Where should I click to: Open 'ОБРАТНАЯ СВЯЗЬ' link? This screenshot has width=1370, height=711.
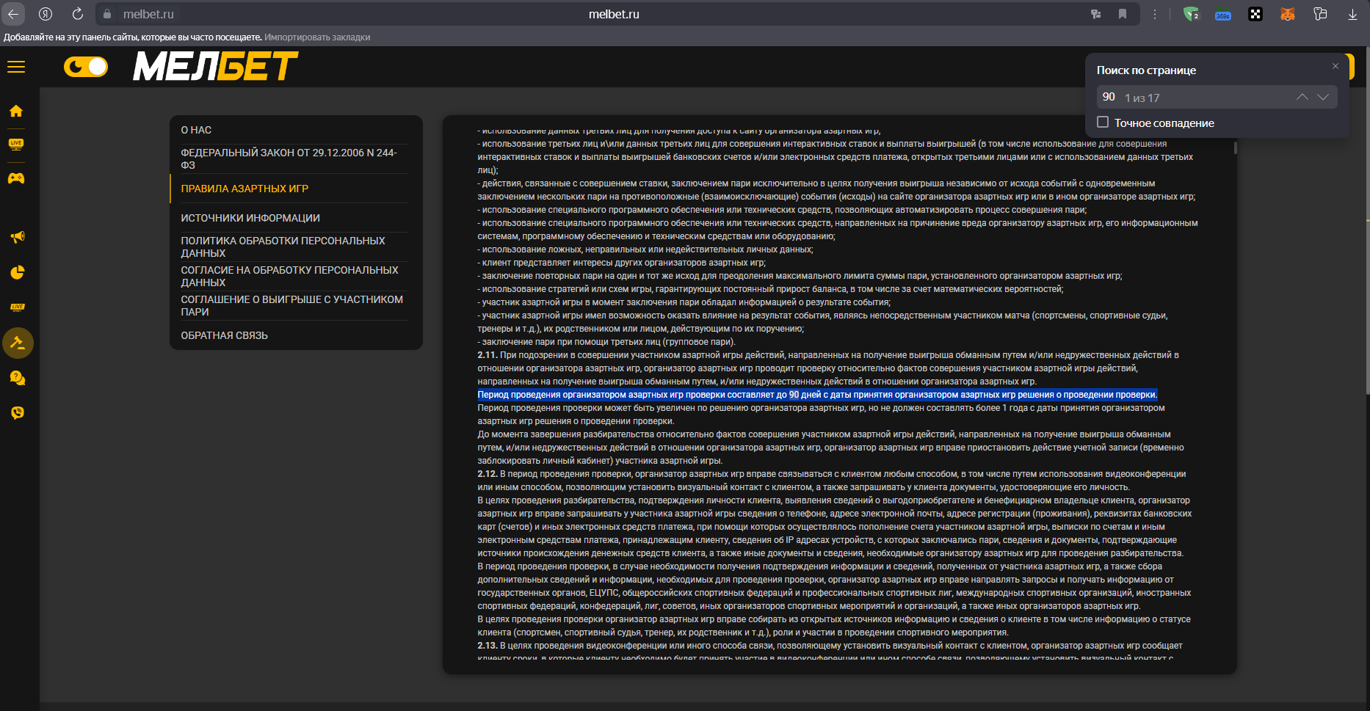(224, 335)
